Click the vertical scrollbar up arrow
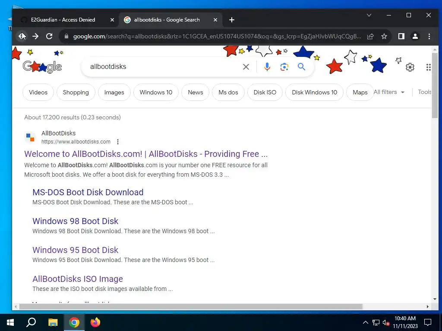 coord(435,49)
